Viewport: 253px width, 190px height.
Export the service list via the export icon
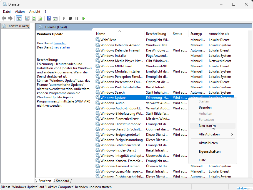click(40, 18)
